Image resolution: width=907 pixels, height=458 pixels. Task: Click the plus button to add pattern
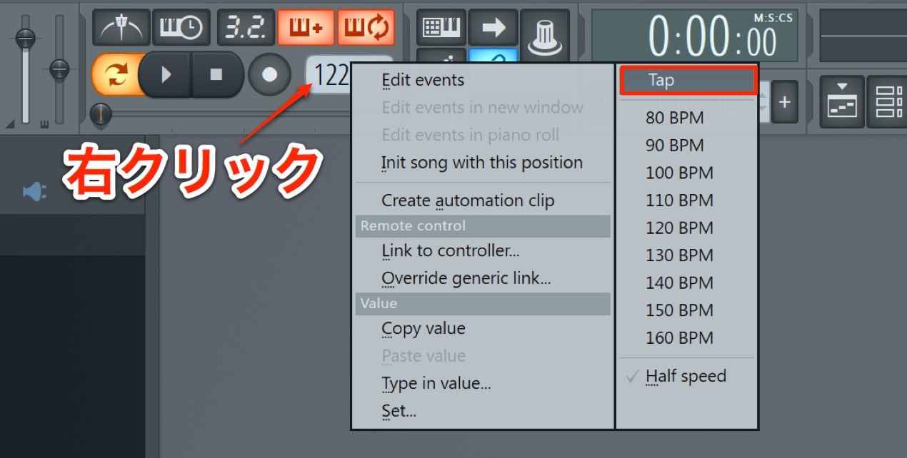(x=784, y=102)
